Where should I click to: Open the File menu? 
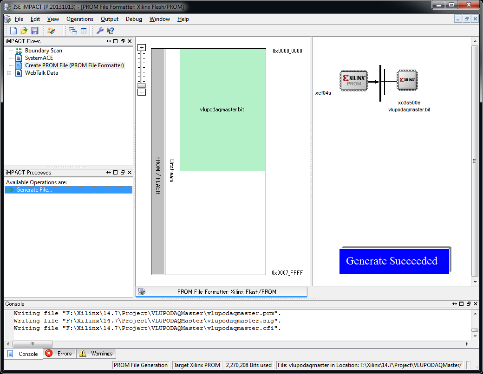click(x=19, y=19)
